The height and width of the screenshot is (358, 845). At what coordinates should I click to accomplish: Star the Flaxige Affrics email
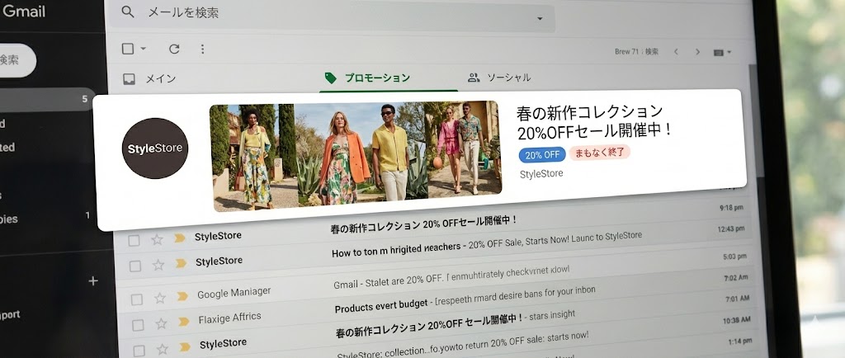tap(161, 323)
